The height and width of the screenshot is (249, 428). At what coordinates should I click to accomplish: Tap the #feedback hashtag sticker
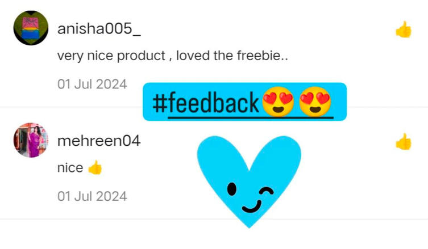point(244,102)
